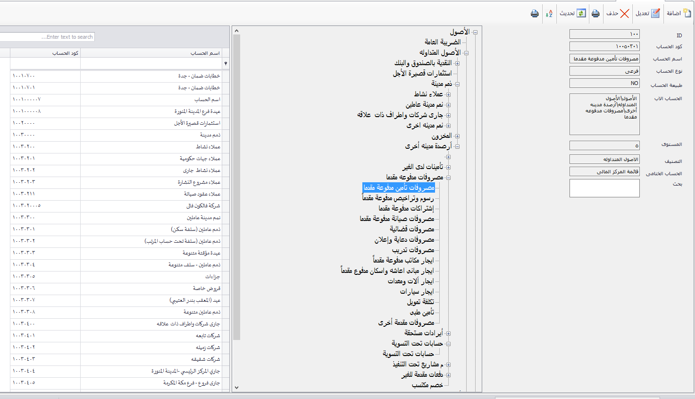The width and height of the screenshot is (695, 399).
Task: Click the leftmost printer icon in toolbar
Action: point(535,13)
